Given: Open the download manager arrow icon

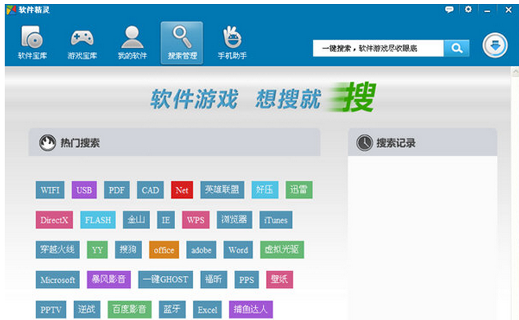Looking at the screenshot, I should 495,46.
